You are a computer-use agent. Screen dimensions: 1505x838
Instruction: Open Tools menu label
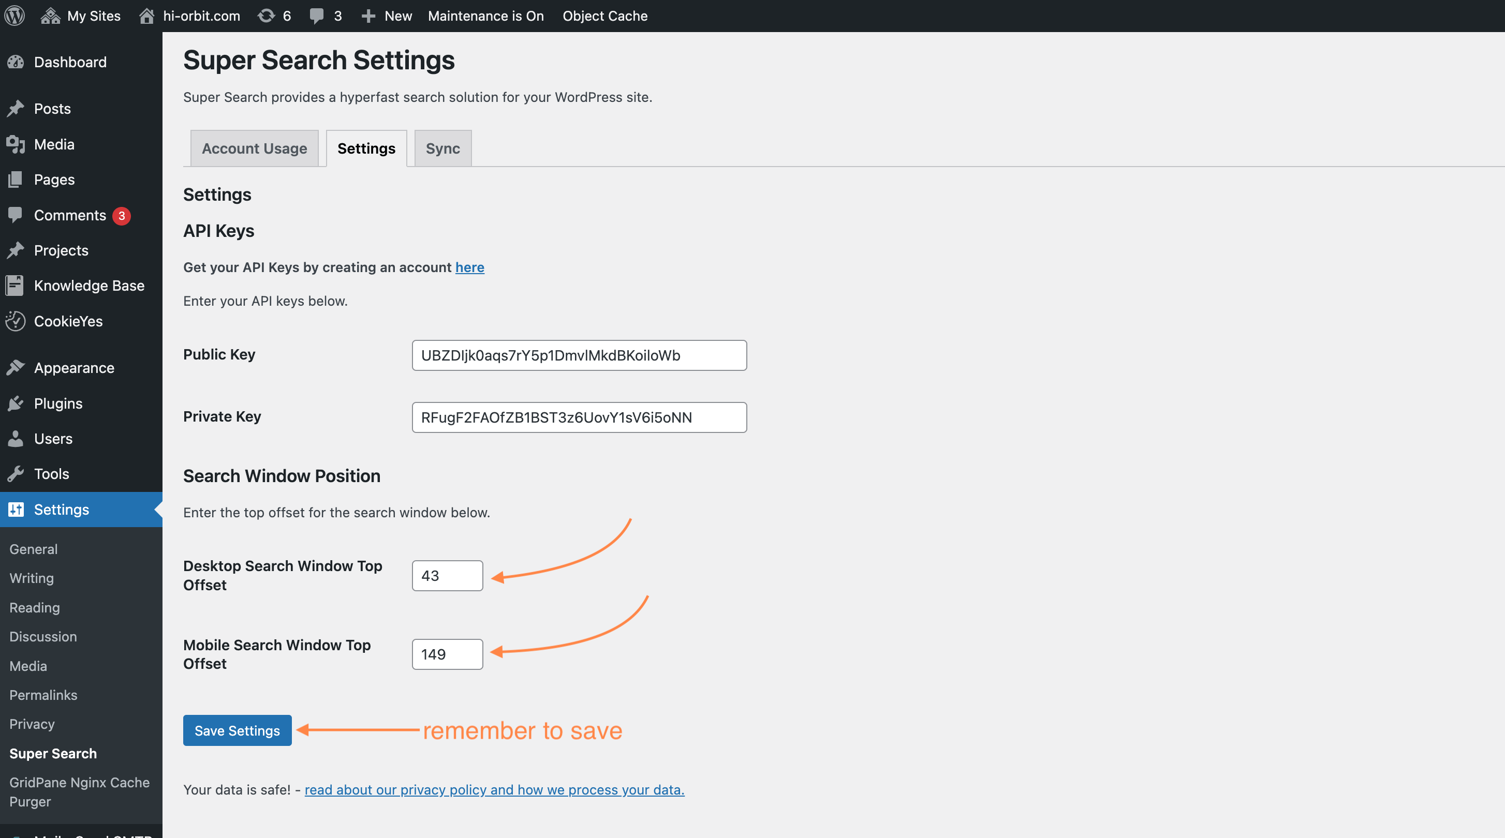(x=51, y=474)
